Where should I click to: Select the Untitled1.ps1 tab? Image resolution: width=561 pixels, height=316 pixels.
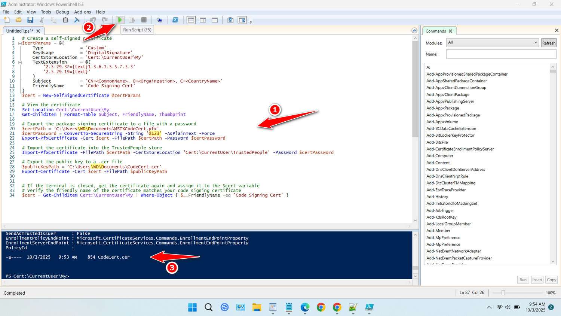click(21, 31)
